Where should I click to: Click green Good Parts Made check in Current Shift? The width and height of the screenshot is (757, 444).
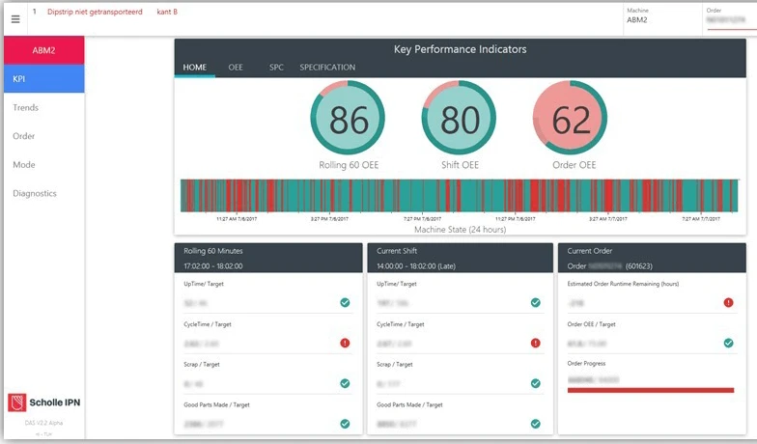click(x=536, y=423)
